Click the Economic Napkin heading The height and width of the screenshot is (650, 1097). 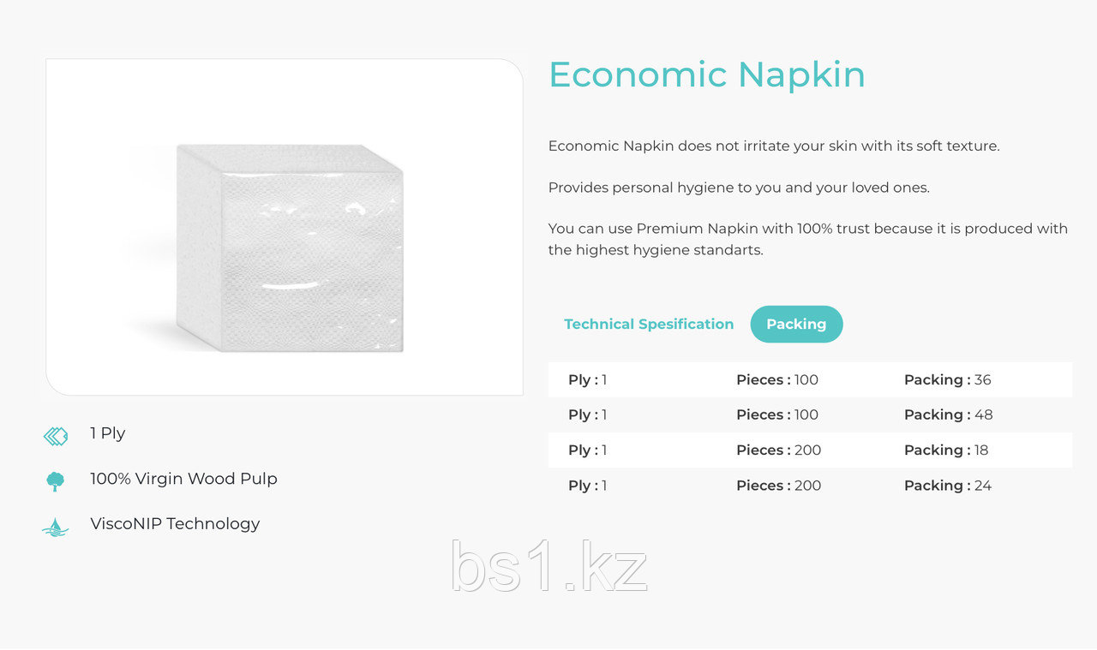707,75
